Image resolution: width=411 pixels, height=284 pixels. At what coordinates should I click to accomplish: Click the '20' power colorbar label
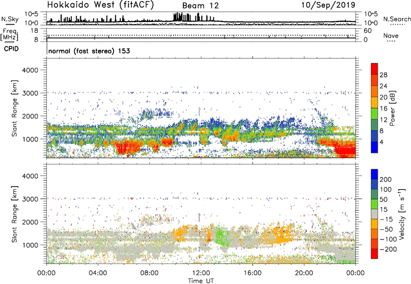pos(383,97)
